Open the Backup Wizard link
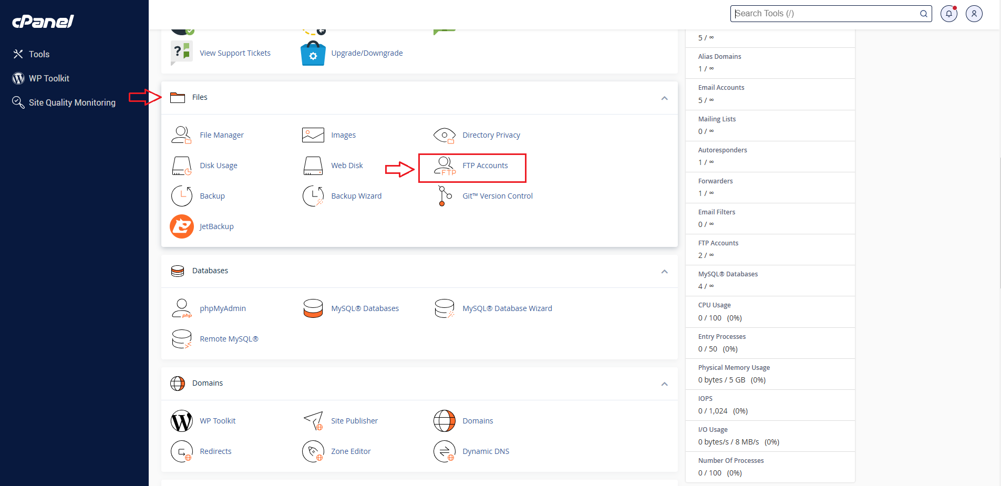1001x486 pixels. (x=356, y=196)
